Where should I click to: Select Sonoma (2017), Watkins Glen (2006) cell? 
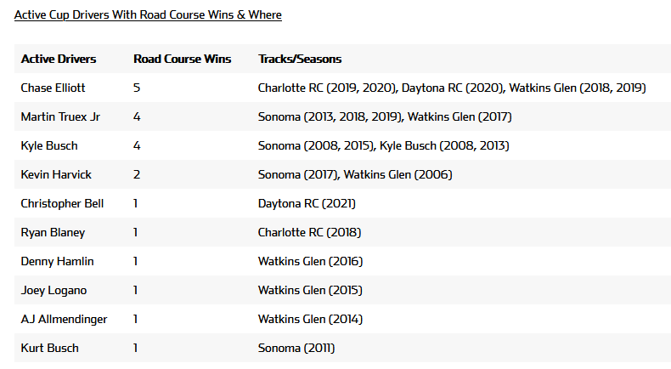pos(355,174)
